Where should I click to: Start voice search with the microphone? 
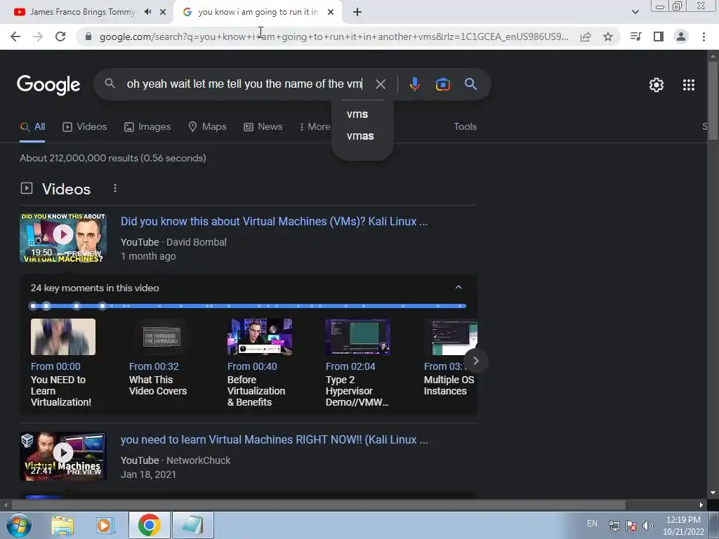(414, 84)
